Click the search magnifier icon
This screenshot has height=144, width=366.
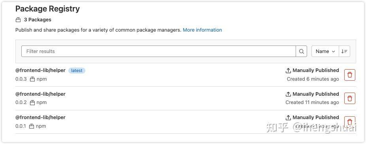tap(301, 51)
